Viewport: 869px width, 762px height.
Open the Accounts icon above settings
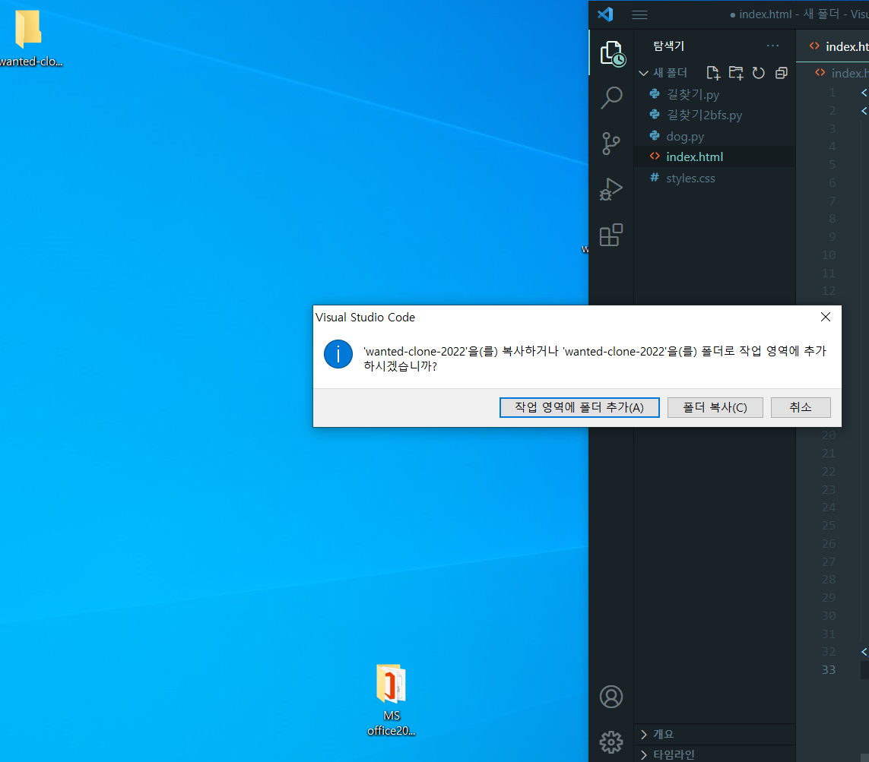611,697
